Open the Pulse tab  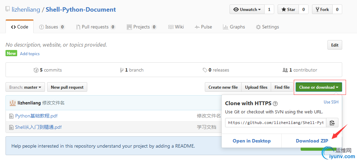pyautogui.click(x=203, y=27)
